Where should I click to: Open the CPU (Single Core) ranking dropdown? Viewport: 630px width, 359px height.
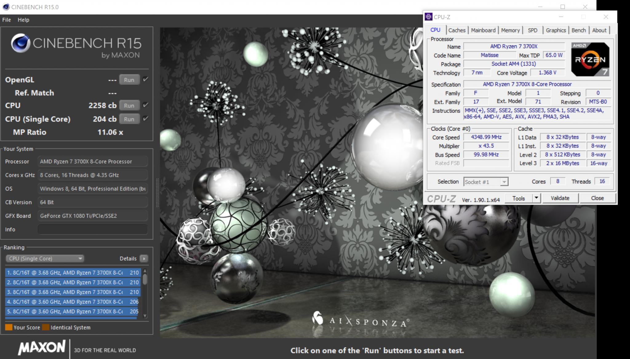click(x=45, y=258)
